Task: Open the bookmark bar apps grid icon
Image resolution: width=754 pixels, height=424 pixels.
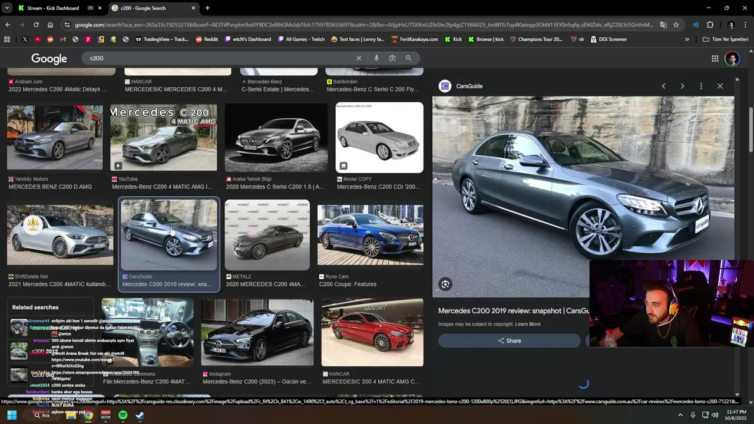Action: point(7,39)
